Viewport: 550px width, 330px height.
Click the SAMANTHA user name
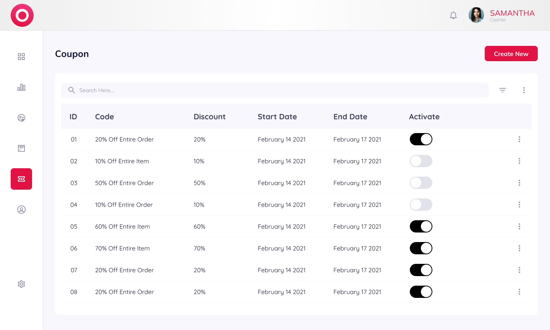[x=512, y=13]
